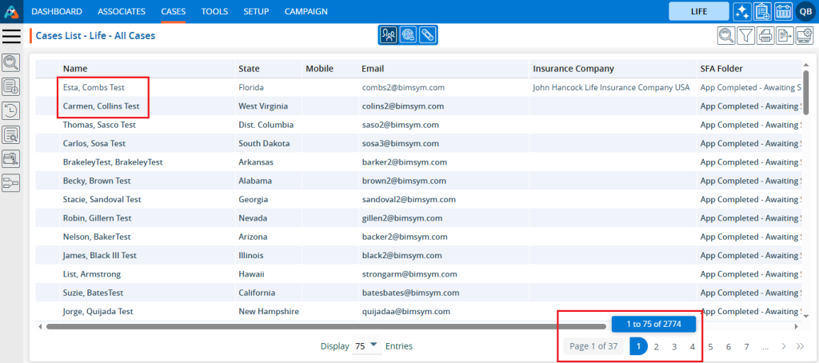Select the bandage view icon
The image size is (819, 363).
pyautogui.click(x=428, y=35)
